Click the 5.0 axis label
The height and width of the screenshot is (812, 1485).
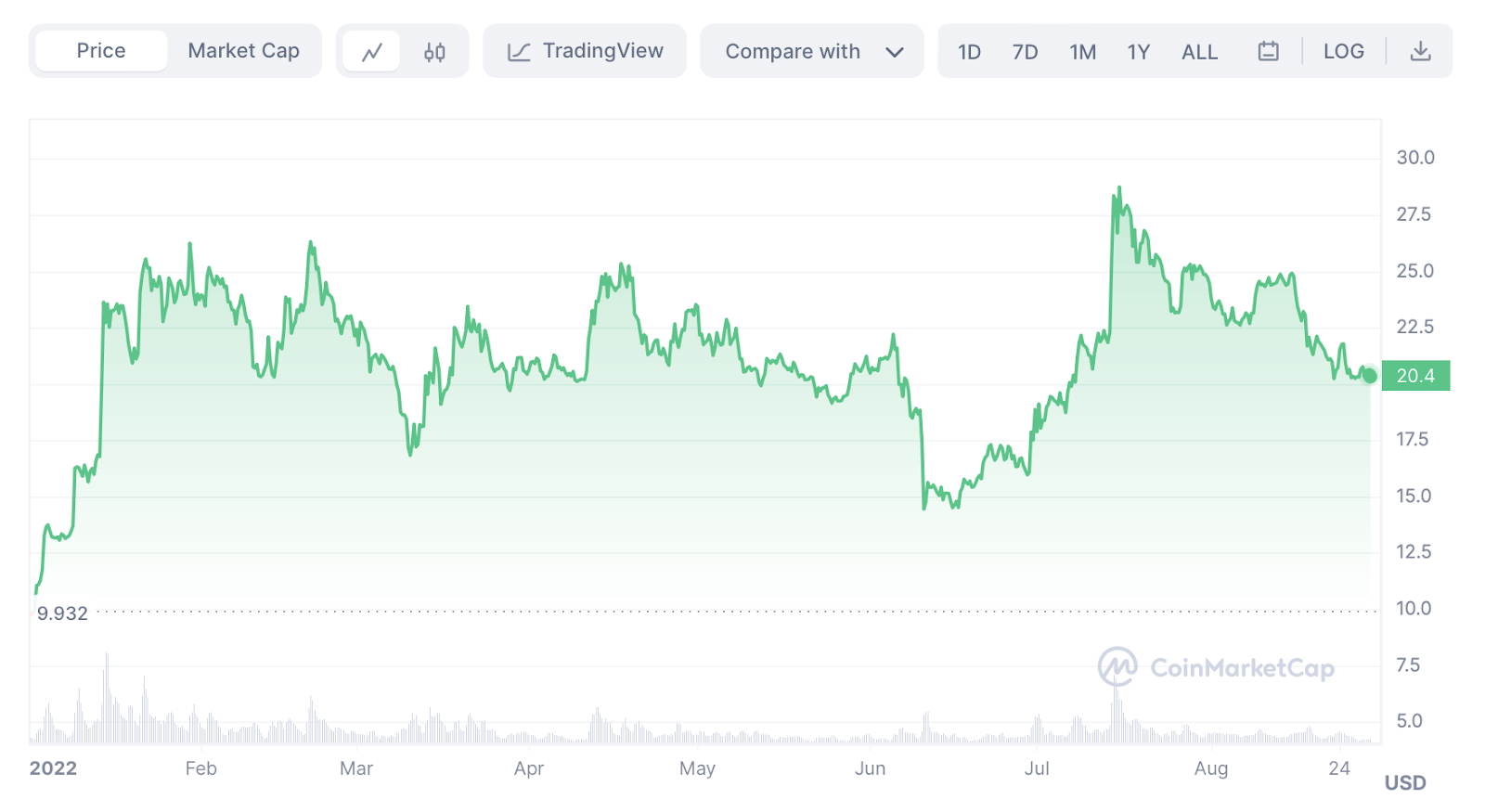(1409, 721)
